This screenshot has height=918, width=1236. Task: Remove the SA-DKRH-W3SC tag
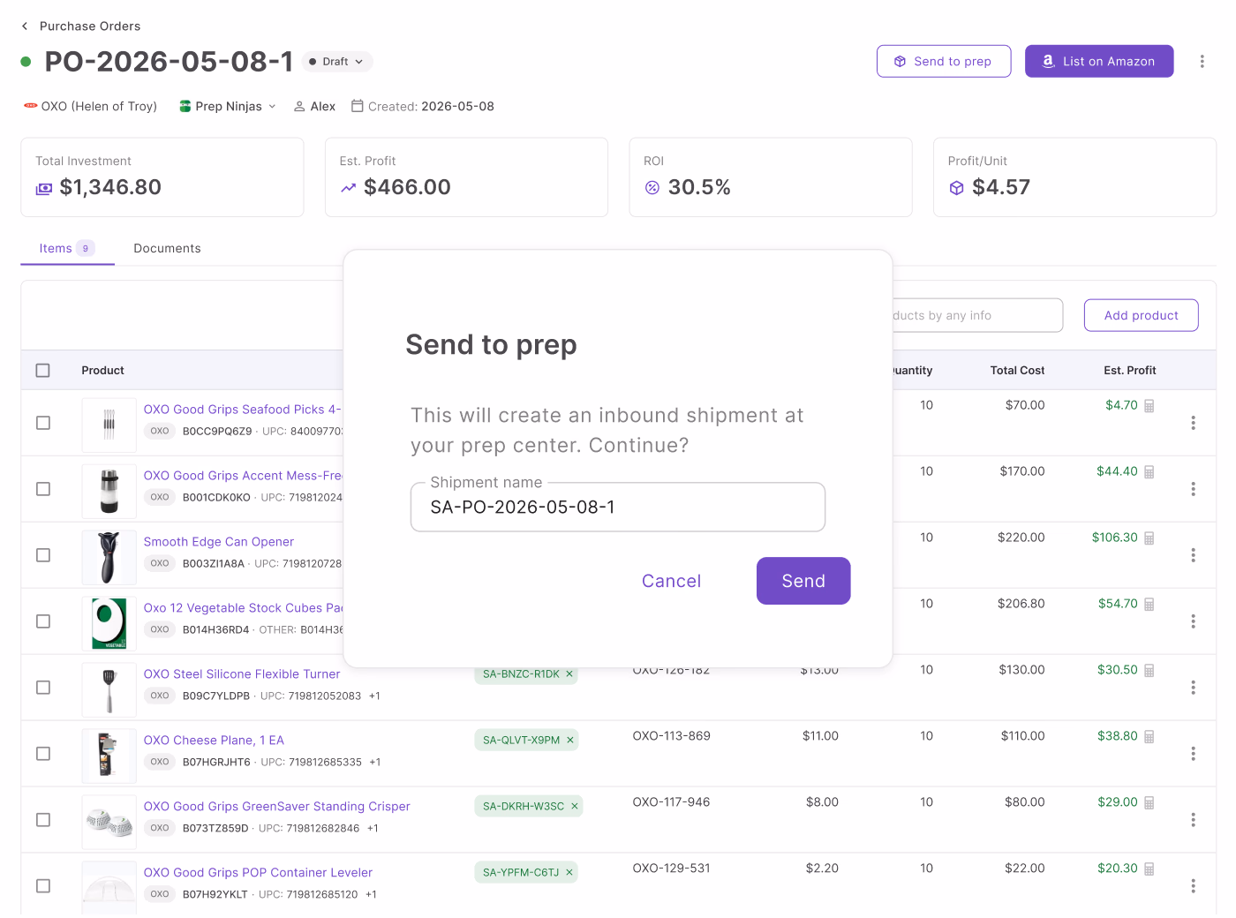click(575, 807)
